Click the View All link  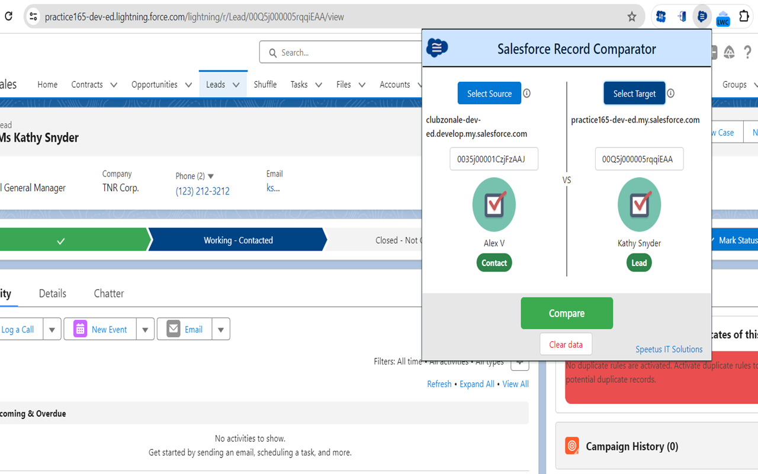516,384
